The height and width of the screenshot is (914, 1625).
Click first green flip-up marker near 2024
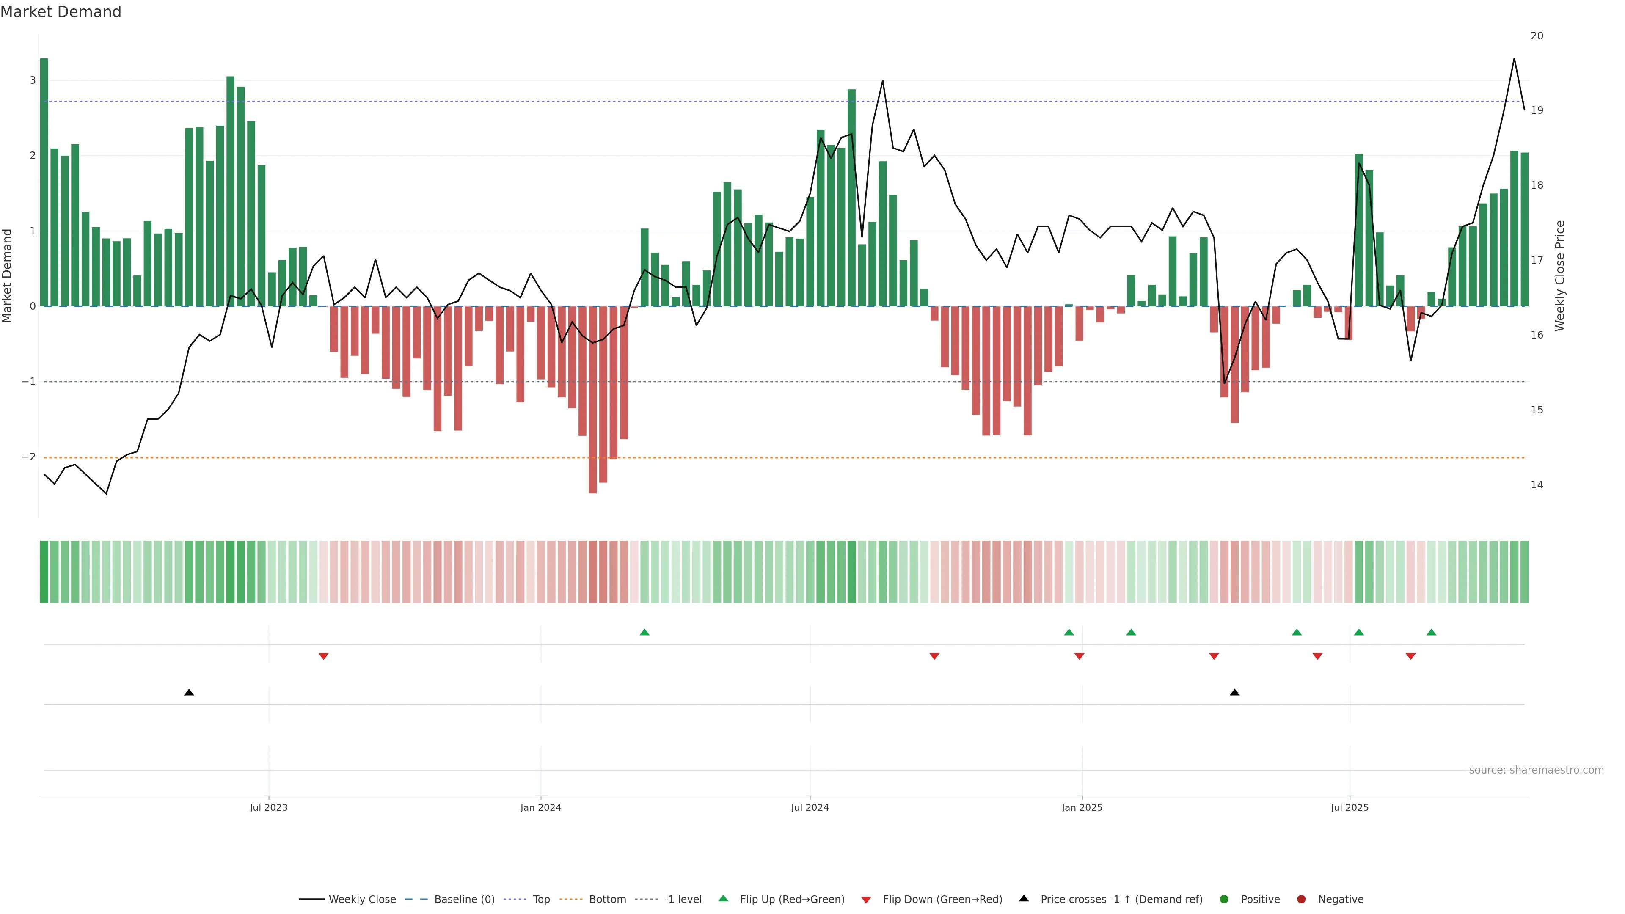[x=644, y=633]
